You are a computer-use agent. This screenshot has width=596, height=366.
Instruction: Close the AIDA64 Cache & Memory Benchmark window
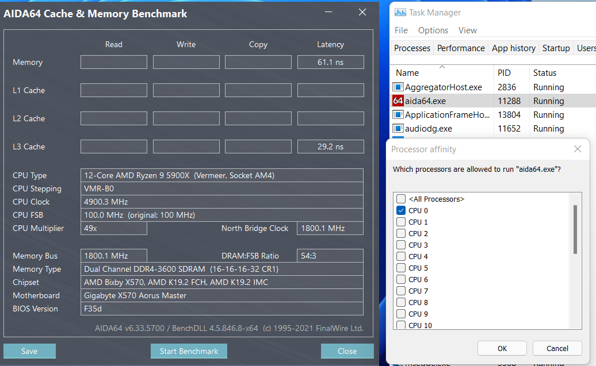click(362, 12)
